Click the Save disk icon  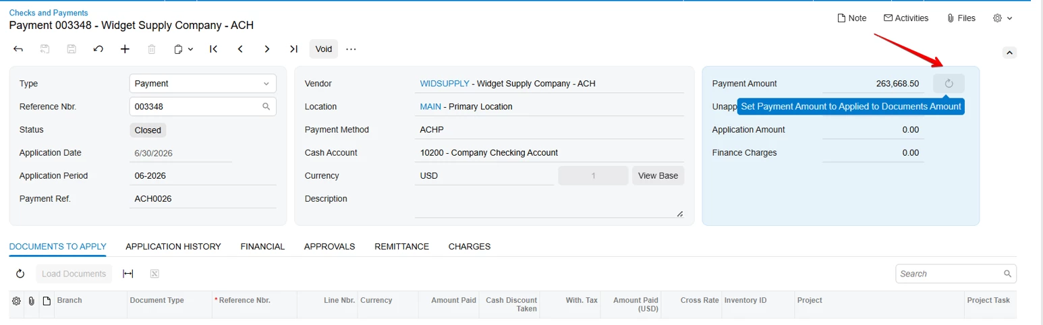tap(72, 49)
